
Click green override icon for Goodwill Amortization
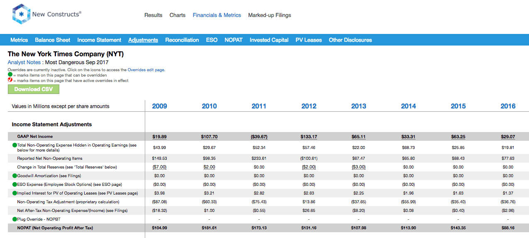15,176
